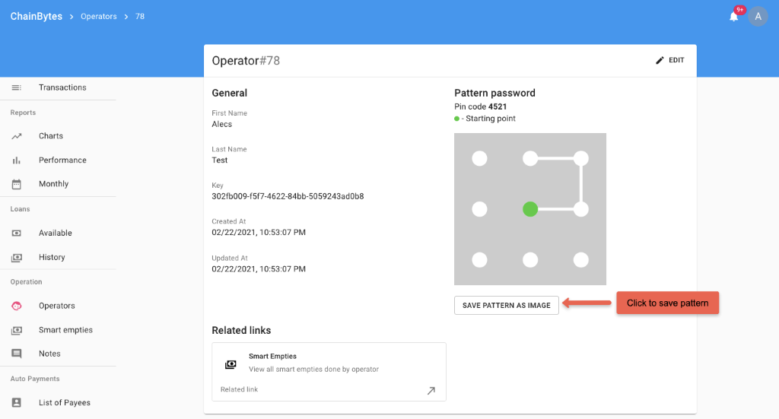779x419 pixels.
Task: Click the "Related links" heading
Action: coord(241,330)
